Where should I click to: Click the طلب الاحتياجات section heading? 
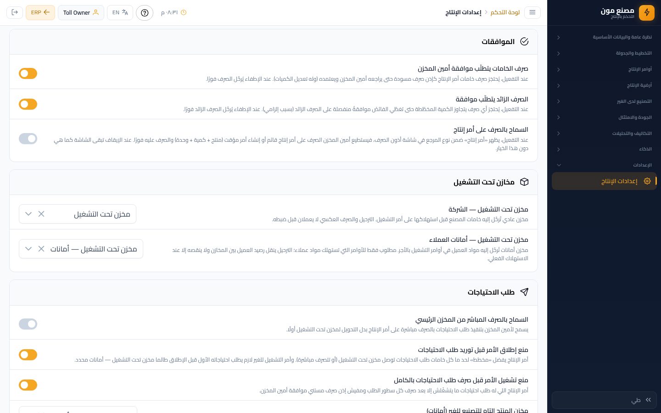pos(491,292)
